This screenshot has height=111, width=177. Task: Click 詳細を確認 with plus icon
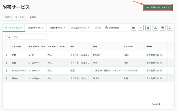[x=112, y=28]
